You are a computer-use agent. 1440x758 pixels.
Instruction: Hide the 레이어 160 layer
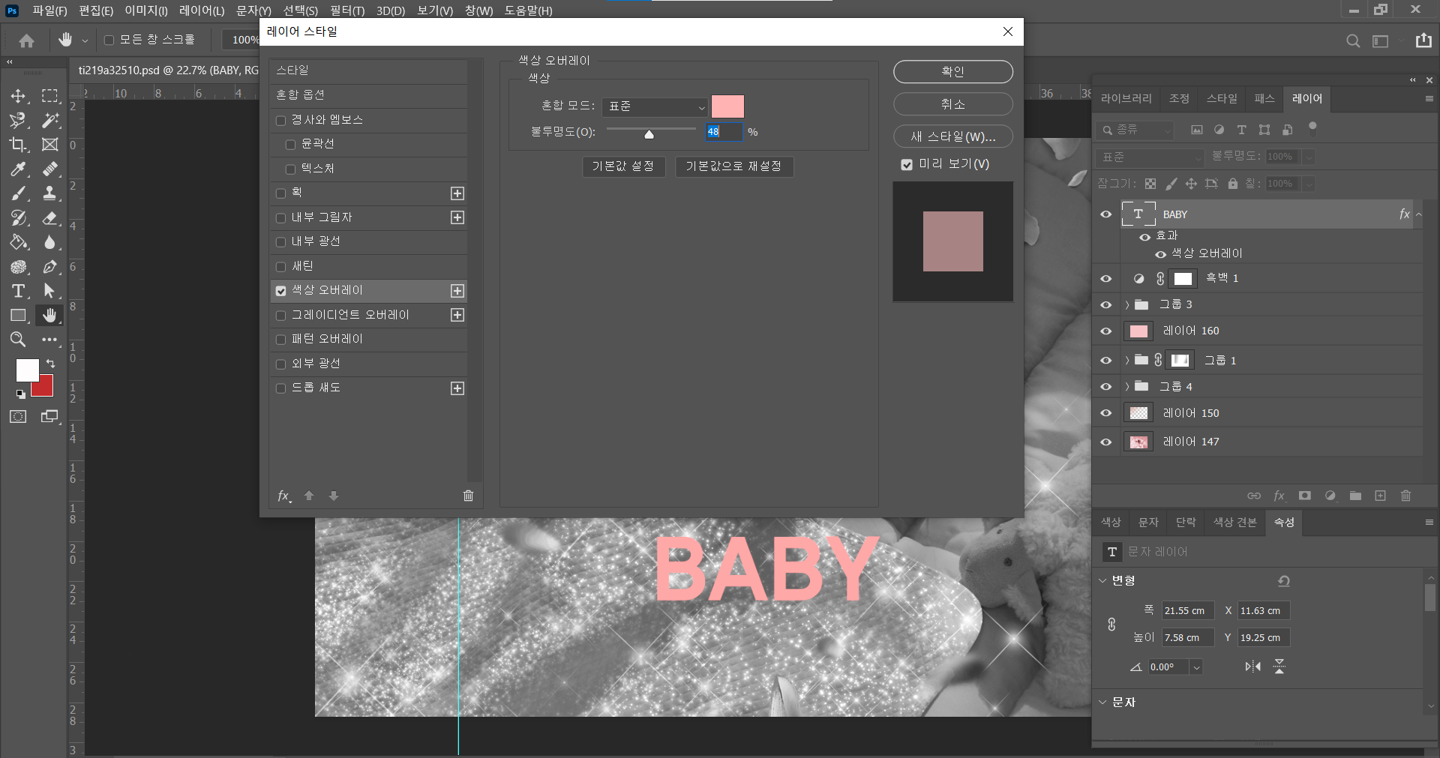point(1106,331)
